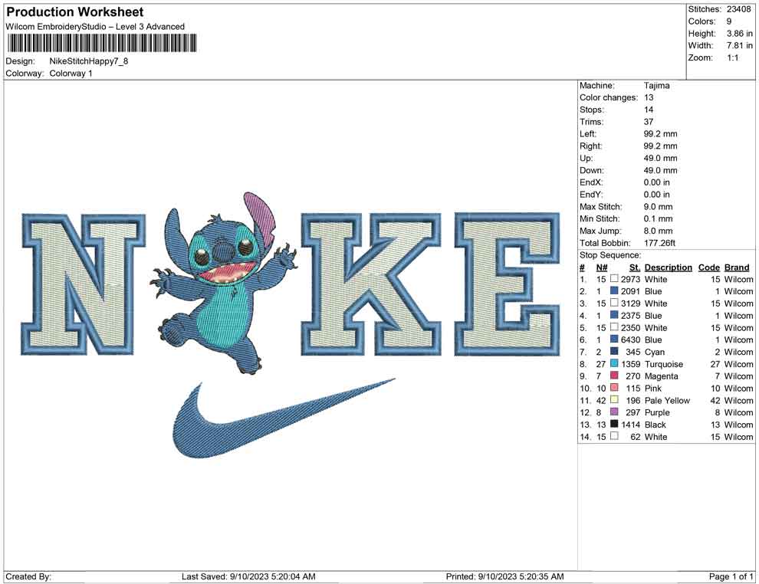Click the "Up:" label
Image resolution: width=759 pixels, height=584 pixels.
(586, 158)
